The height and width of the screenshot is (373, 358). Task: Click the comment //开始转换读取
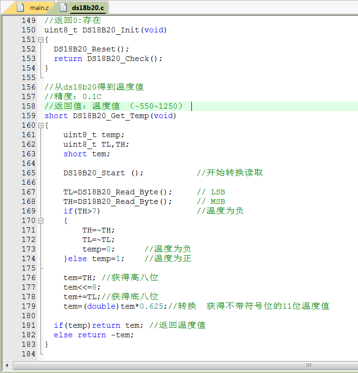coord(230,173)
